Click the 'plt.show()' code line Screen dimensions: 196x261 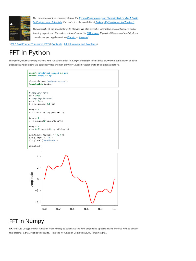(x=35, y=146)
